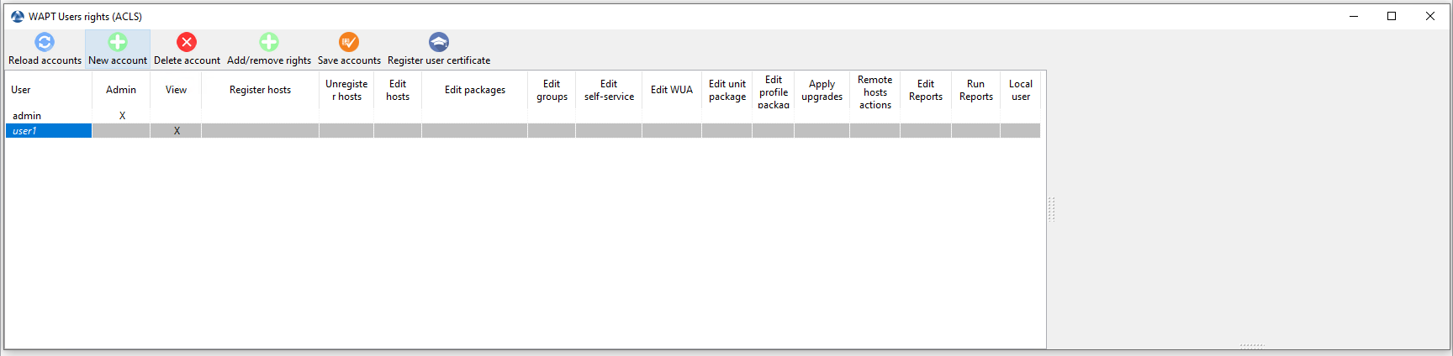Toggle Register hosts cell for user1
The width and height of the screenshot is (1453, 356).
point(260,131)
